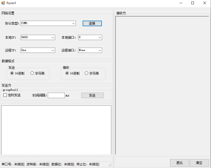Viewport: 211px width, 168px height.
Task: Click the groupBox11 caption text
Action: [10, 90]
